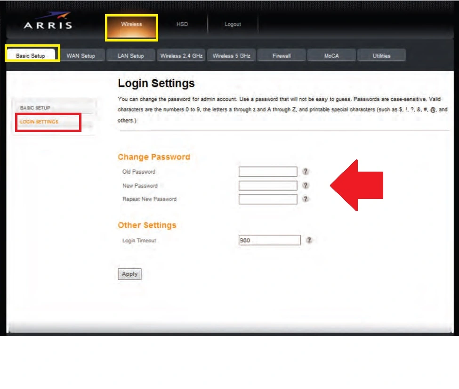Open help for Repeat New Password

point(306,199)
